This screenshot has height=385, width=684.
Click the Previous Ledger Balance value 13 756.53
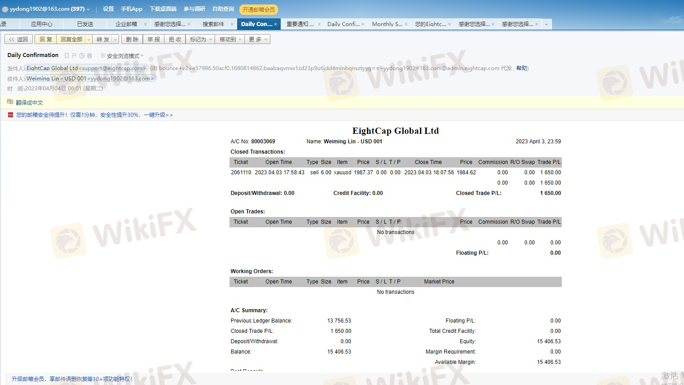(339, 321)
